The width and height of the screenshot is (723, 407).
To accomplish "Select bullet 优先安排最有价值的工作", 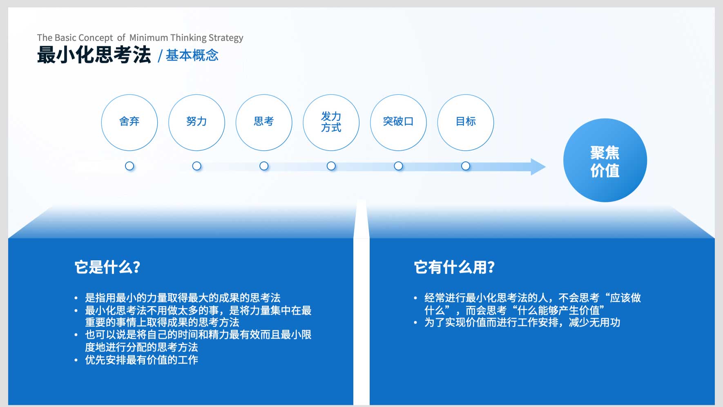I will point(141,360).
